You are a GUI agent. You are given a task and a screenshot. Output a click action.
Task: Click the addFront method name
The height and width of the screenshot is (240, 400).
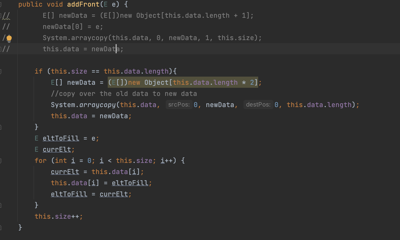83,4
